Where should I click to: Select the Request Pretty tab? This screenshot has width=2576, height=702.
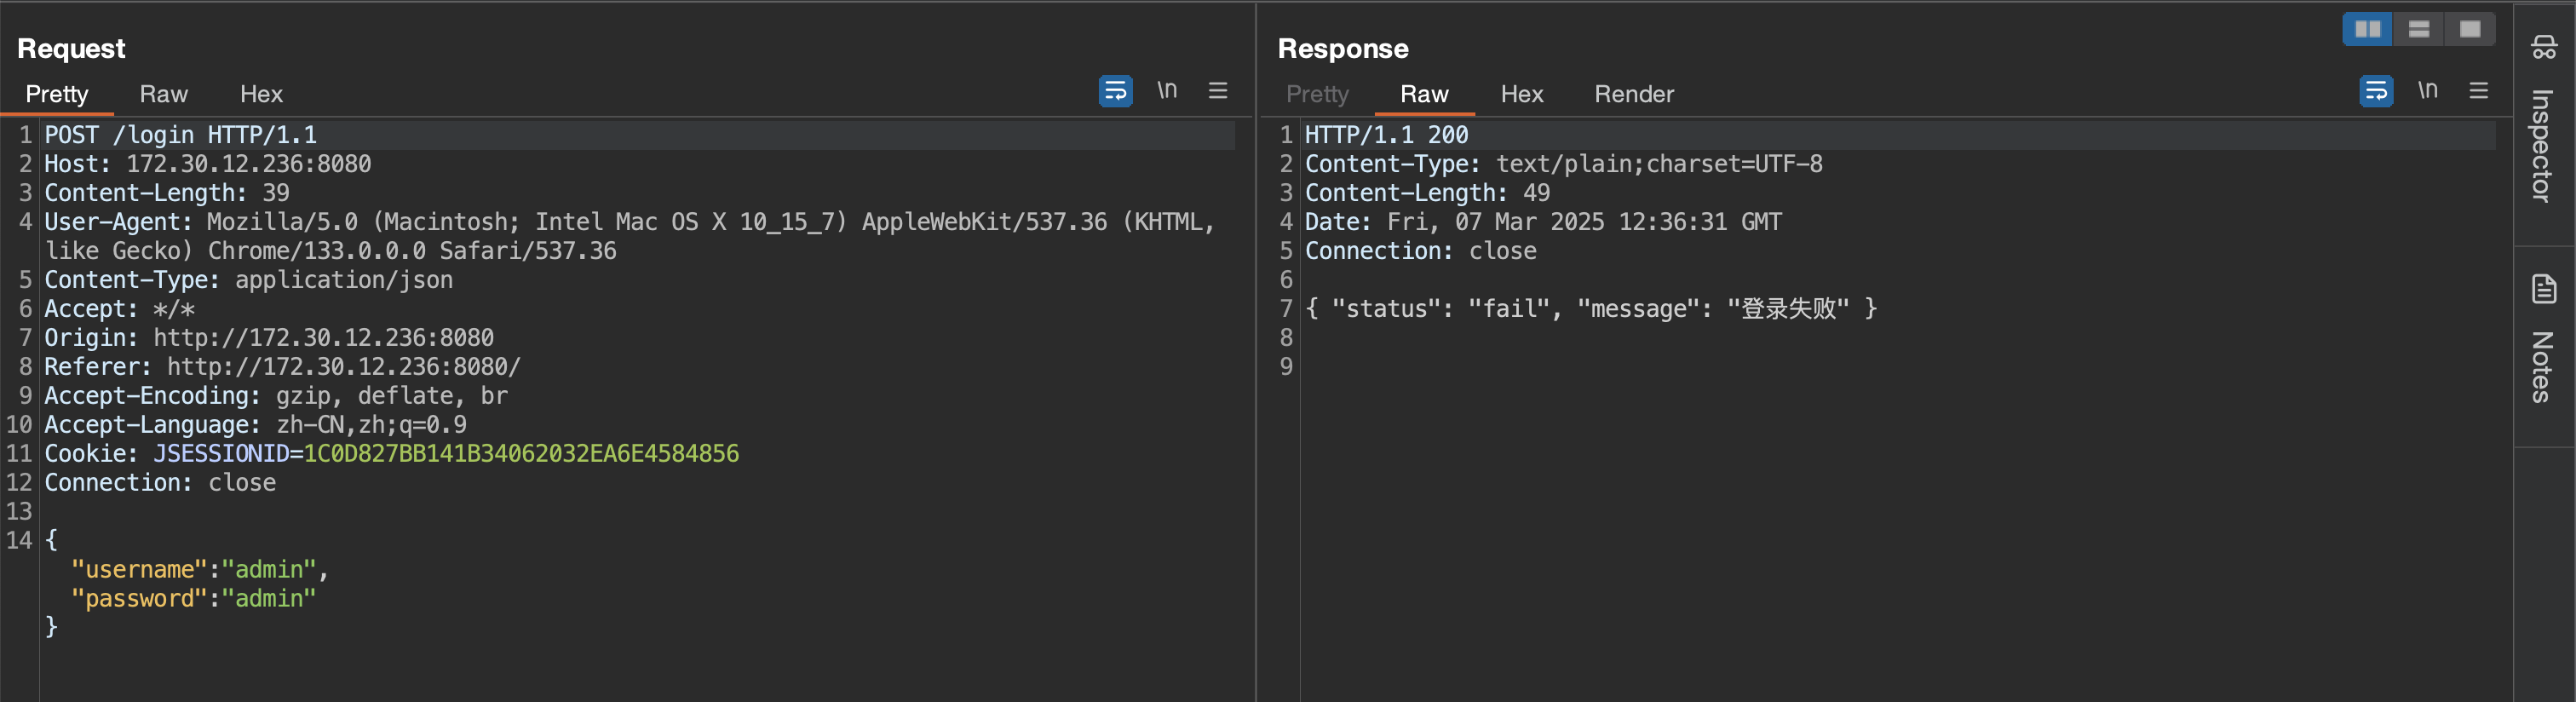[x=57, y=94]
